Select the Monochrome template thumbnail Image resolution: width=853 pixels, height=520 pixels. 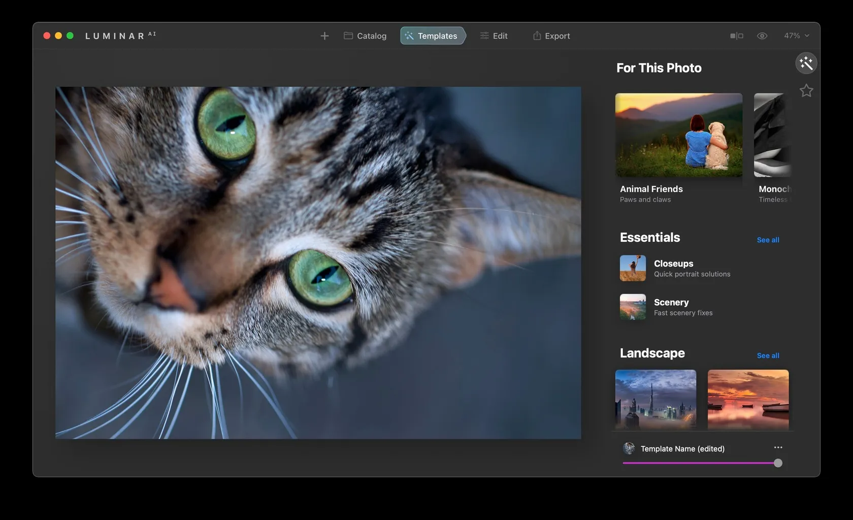click(772, 135)
